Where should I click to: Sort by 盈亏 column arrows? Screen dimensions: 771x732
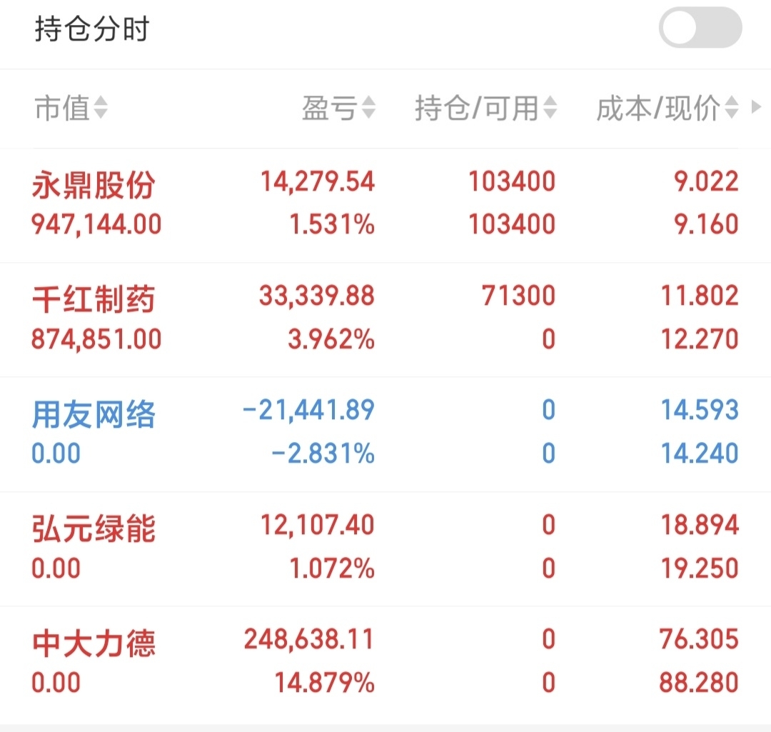369,108
